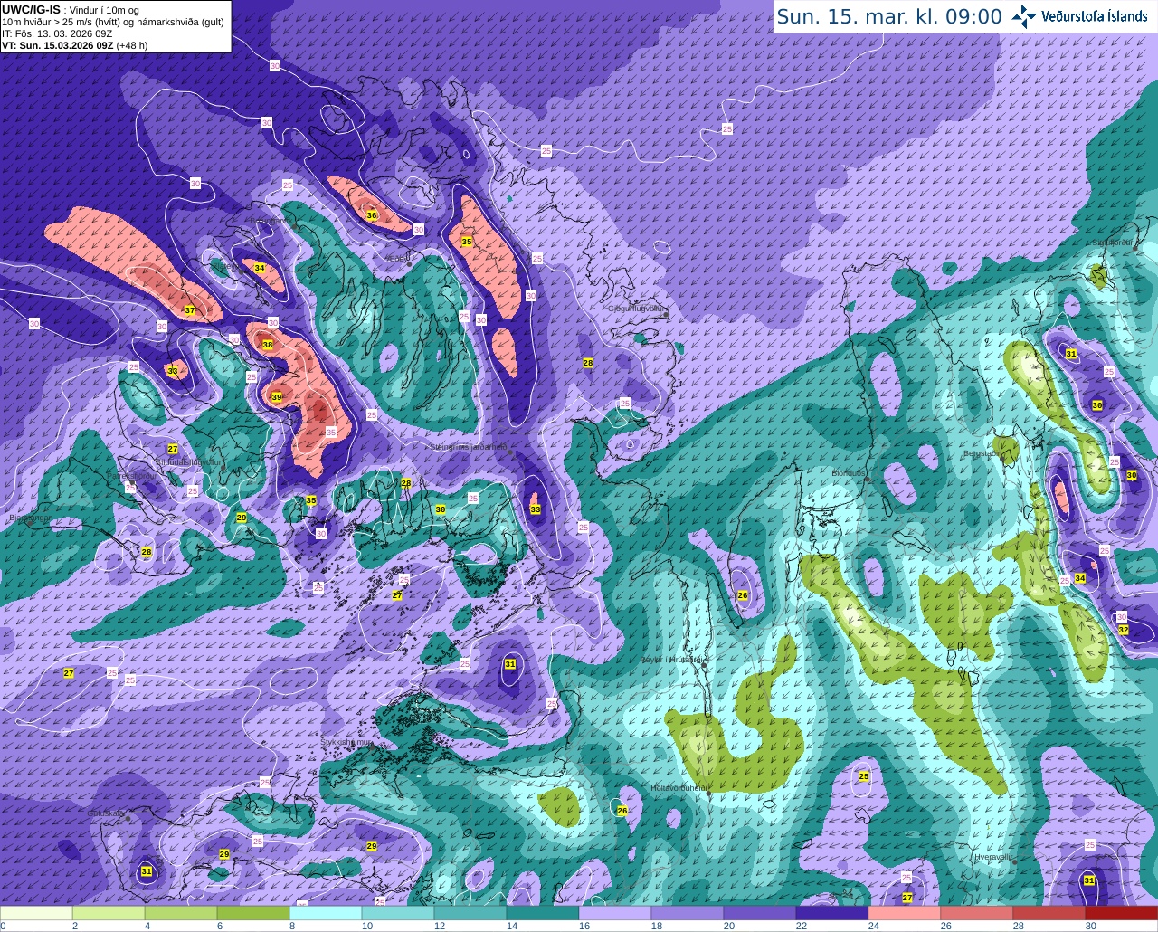
Task: Click the VT: Sun. 15.03.2026 09Z (+48 h) line
Action: pos(75,45)
